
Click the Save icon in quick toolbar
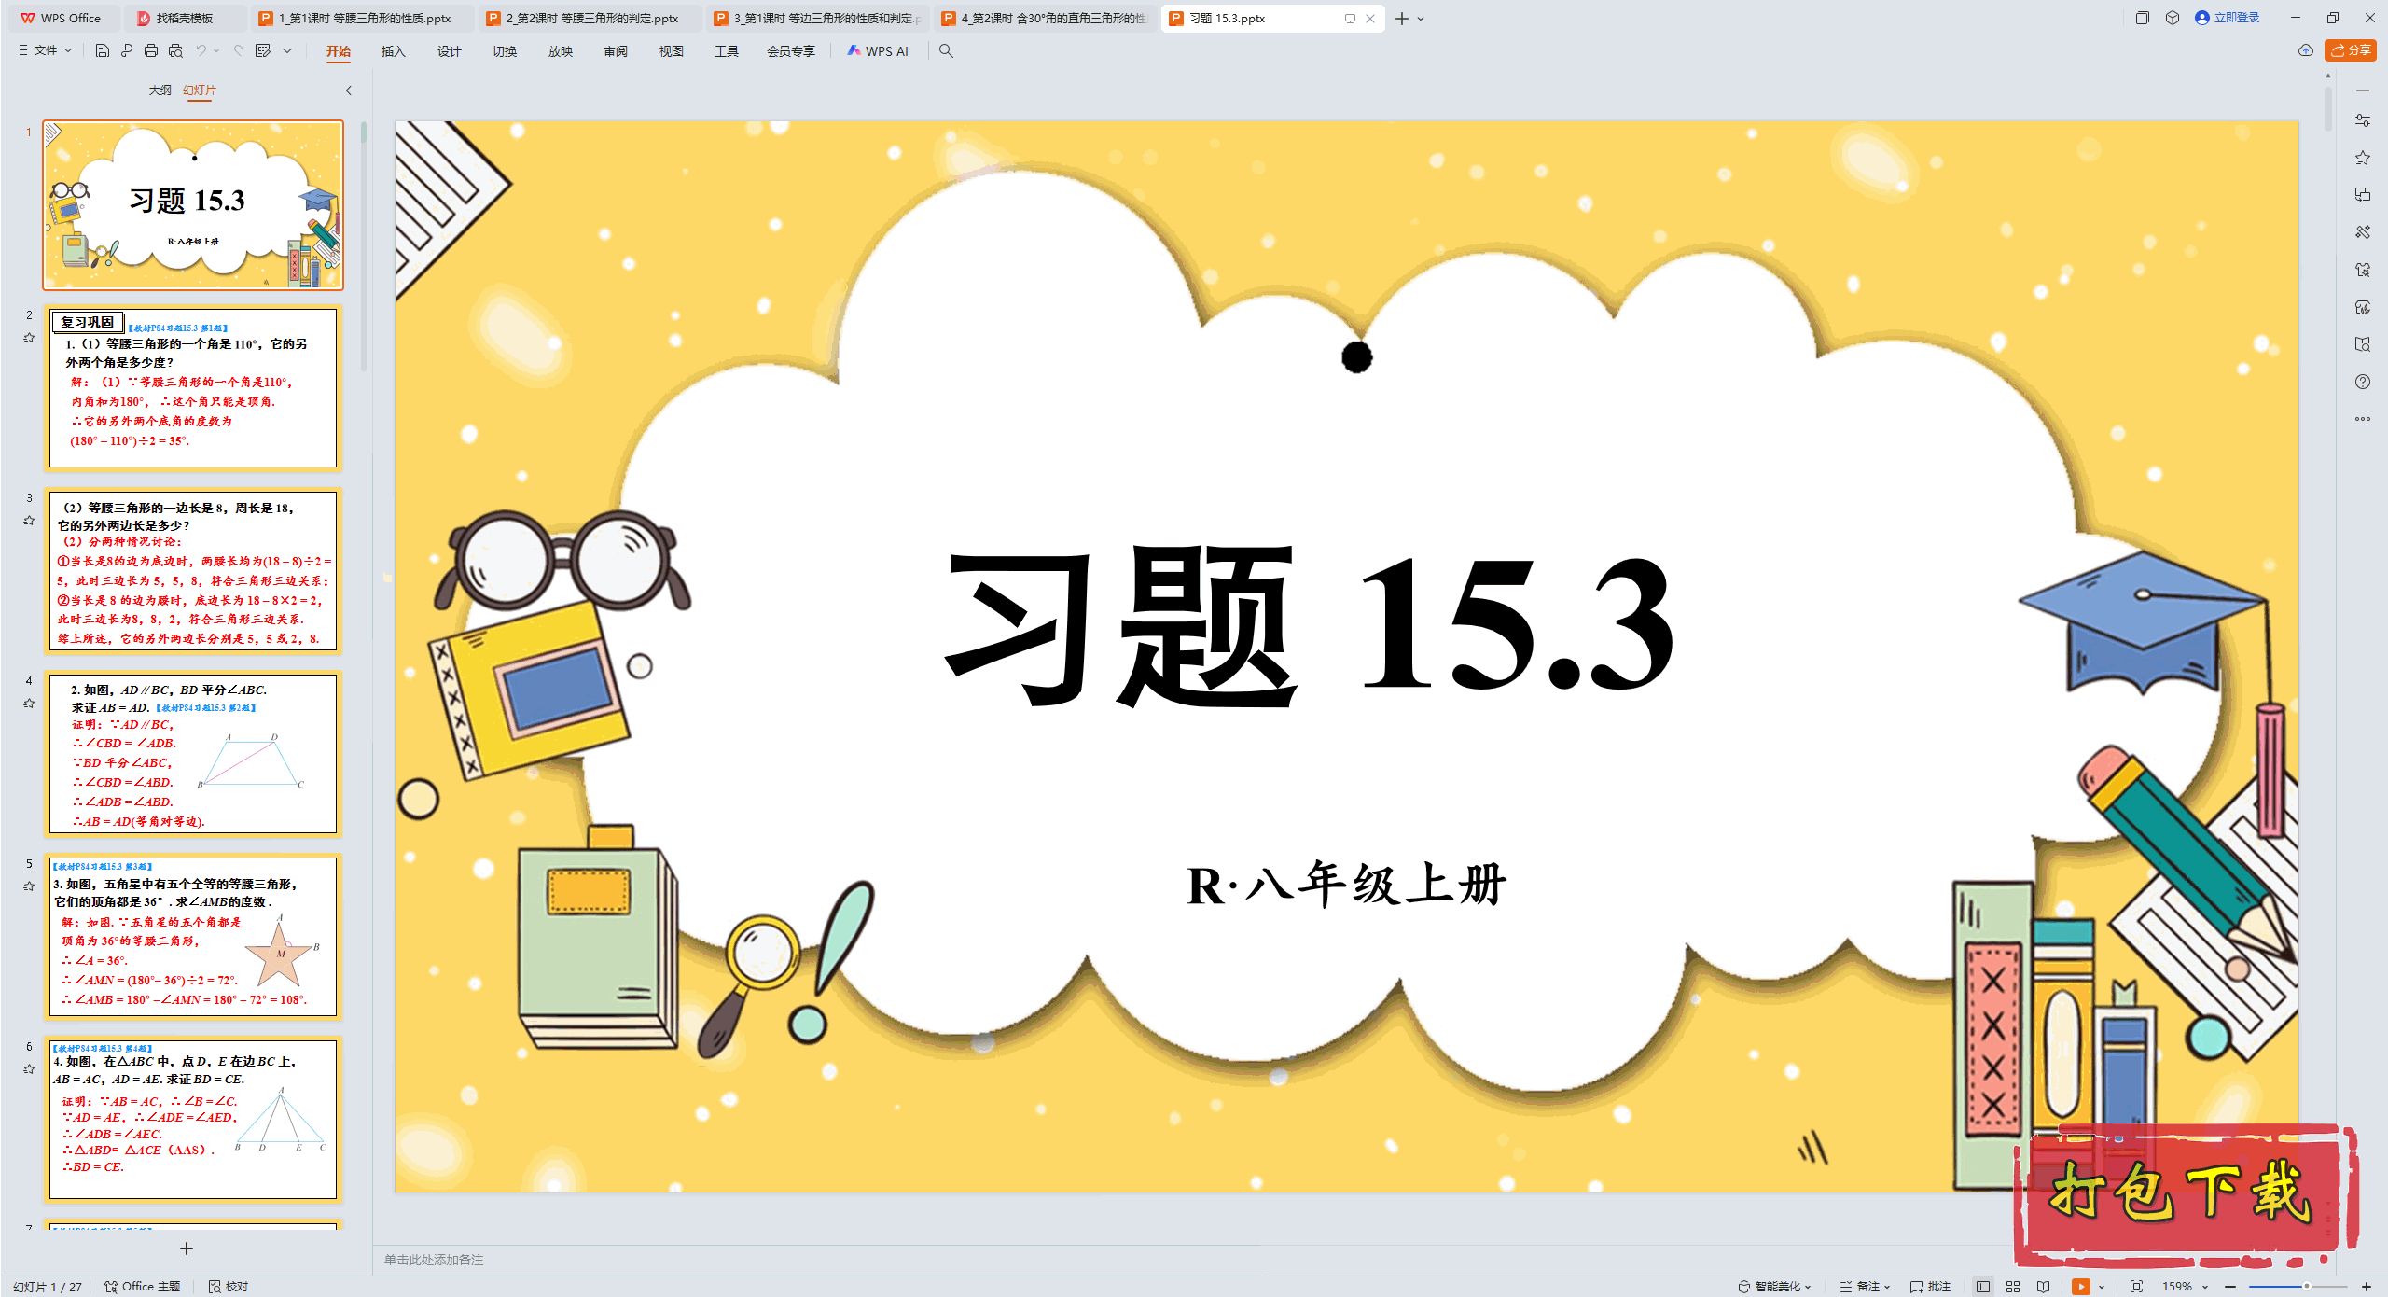[x=103, y=50]
